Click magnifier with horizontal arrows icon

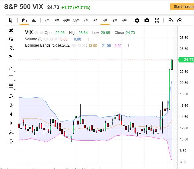[x=11, y=133]
